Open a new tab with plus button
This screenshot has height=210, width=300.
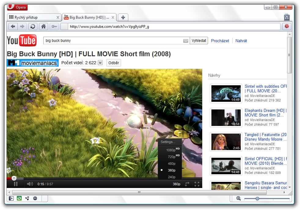pyautogui.click(x=123, y=17)
